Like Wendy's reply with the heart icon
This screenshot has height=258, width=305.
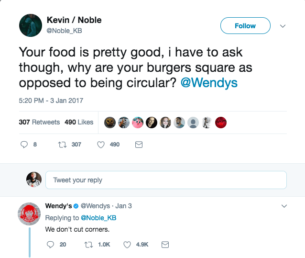tap(127, 244)
